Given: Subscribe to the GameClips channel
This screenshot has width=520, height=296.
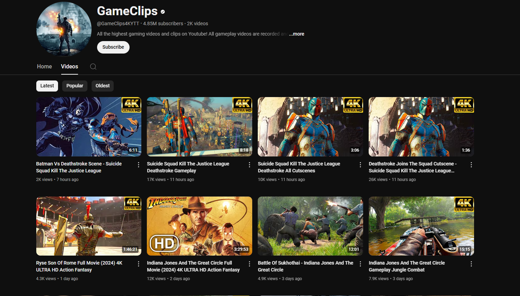Looking at the screenshot, I should [x=113, y=47].
